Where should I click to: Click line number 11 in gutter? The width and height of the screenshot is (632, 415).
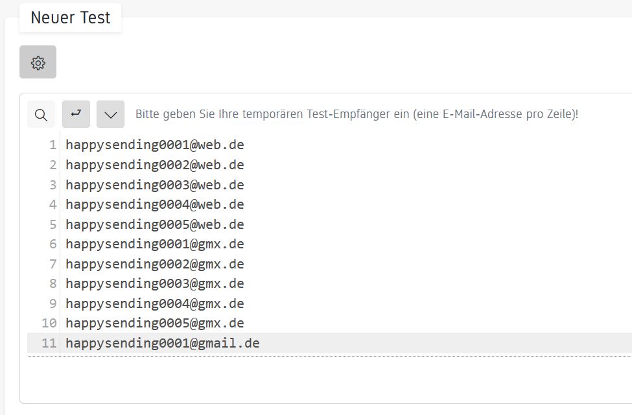pos(49,343)
